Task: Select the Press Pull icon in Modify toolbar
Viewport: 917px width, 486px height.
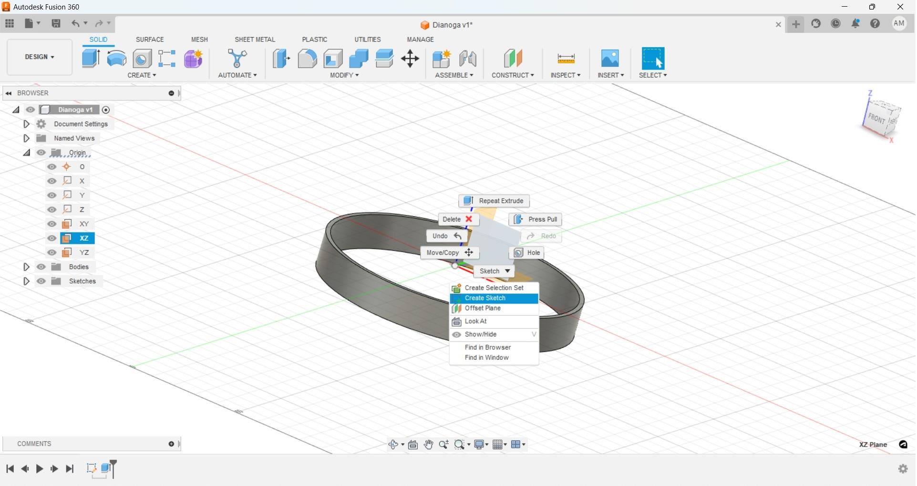Action: pyautogui.click(x=281, y=59)
